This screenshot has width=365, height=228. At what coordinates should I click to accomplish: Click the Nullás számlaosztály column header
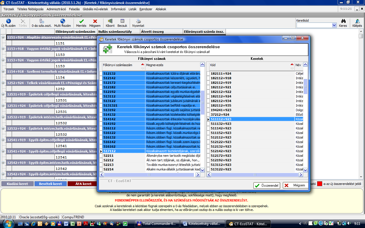click(x=118, y=32)
